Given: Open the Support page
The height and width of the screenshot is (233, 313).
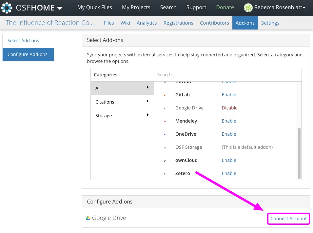Looking at the screenshot, I should pos(196,8).
